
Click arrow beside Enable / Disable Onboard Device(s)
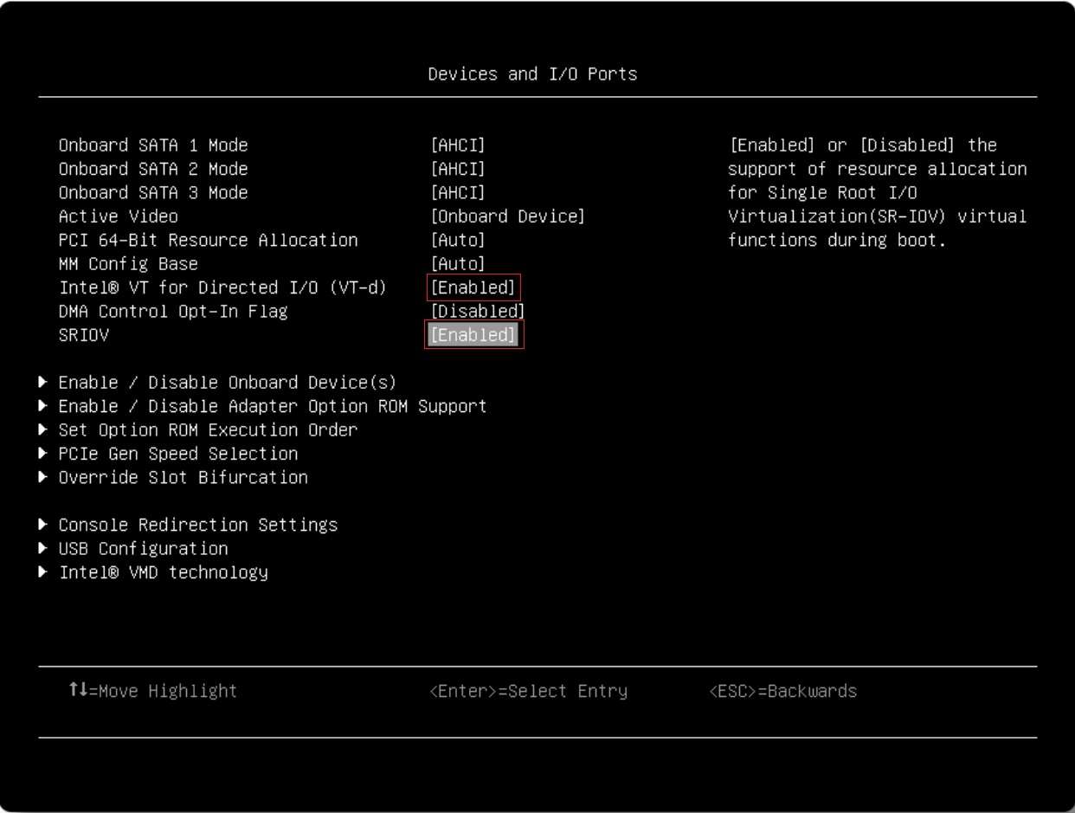click(44, 383)
